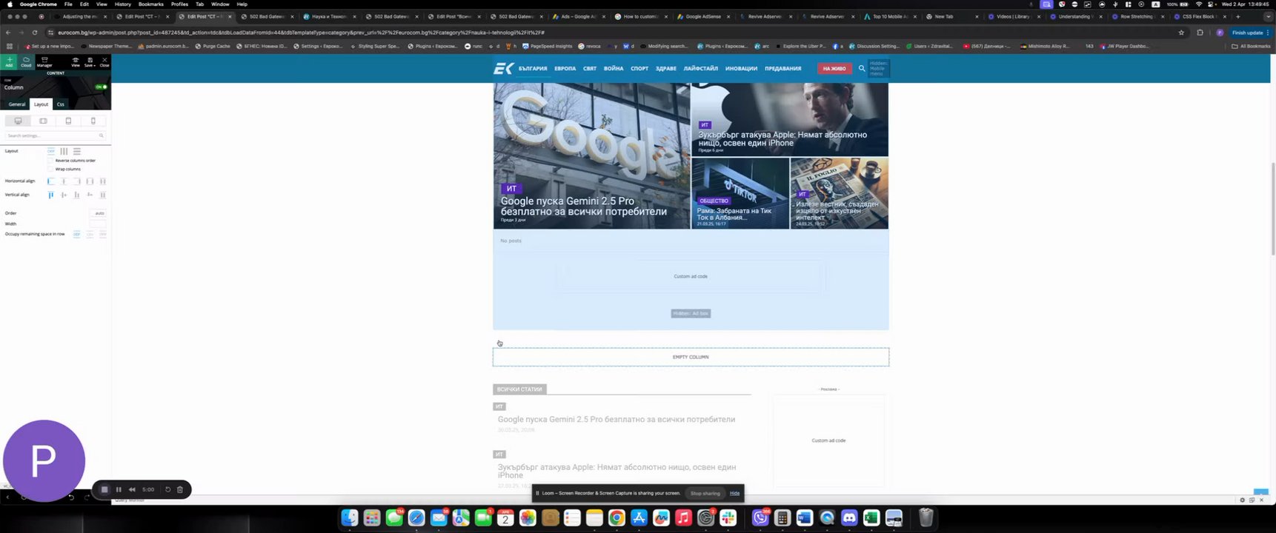Click Stop sharing in Loom bar
1276x533 pixels.
705,494
